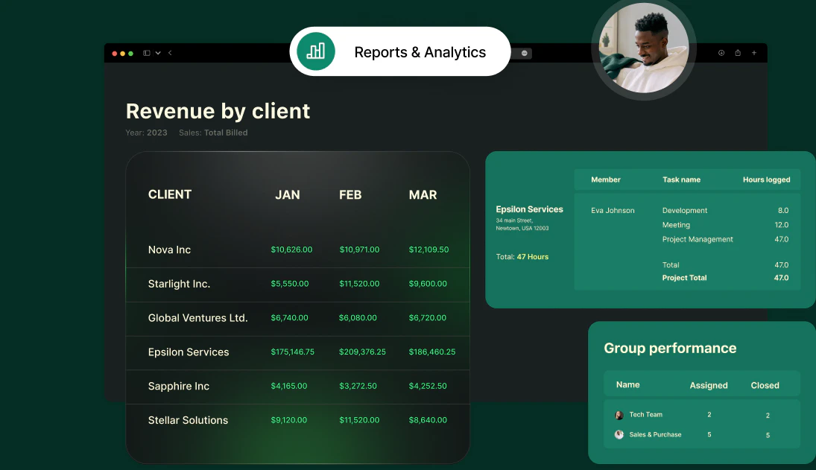This screenshot has height=470, width=816.
Task: Click member Eva Johnson
Action: point(613,211)
